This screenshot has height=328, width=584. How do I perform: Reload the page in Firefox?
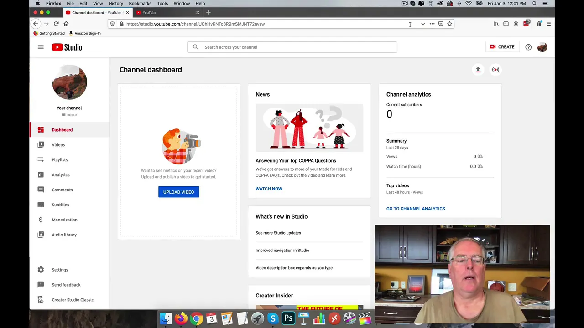[x=56, y=24]
